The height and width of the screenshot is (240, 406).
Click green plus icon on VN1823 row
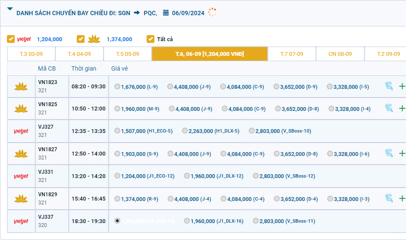tap(402, 86)
